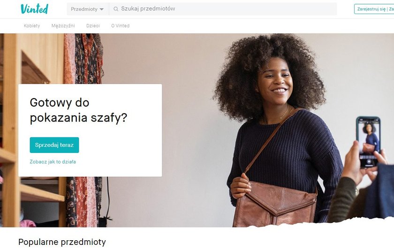The height and width of the screenshot is (251, 394).
Task: Click the Sprzedaj teraz button
Action: point(54,145)
